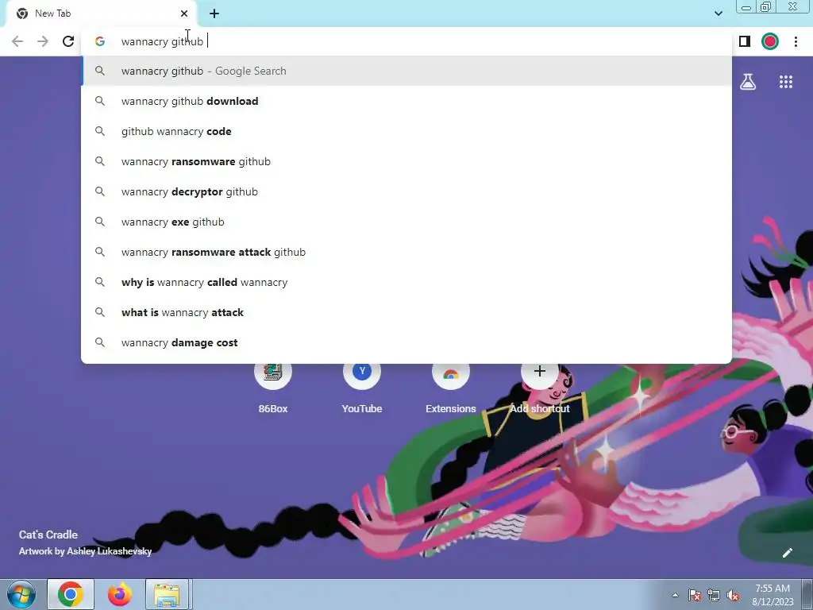Click the muted volume tray icon
This screenshot has width=813, height=610.
tap(733, 595)
